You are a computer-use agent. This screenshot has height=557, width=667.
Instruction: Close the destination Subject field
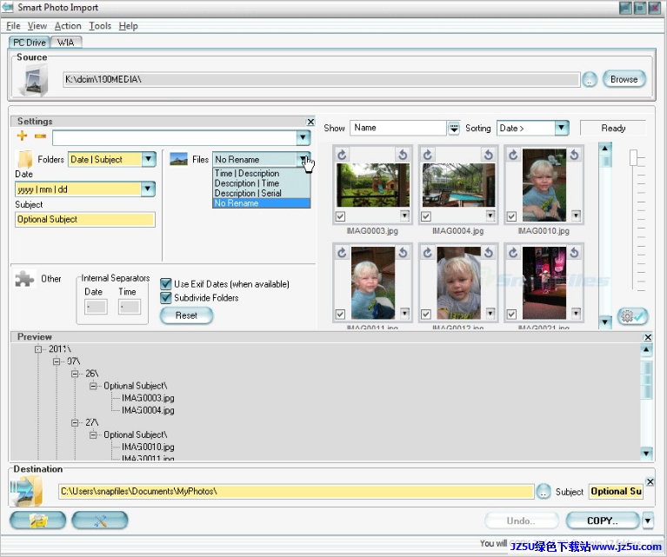[650, 481]
